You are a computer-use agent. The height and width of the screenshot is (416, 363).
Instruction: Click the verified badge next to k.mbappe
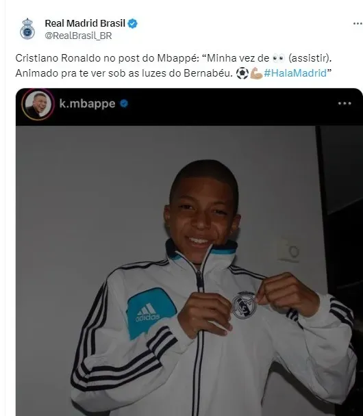[x=124, y=103]
